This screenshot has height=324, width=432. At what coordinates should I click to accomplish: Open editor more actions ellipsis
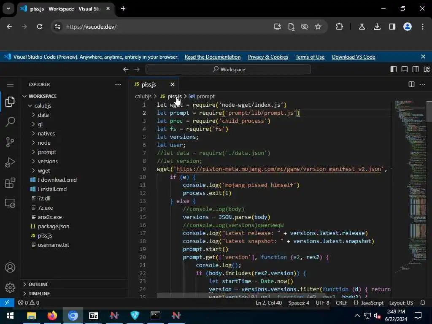[422, 84]
